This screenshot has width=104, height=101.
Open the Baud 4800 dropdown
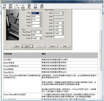40,16
